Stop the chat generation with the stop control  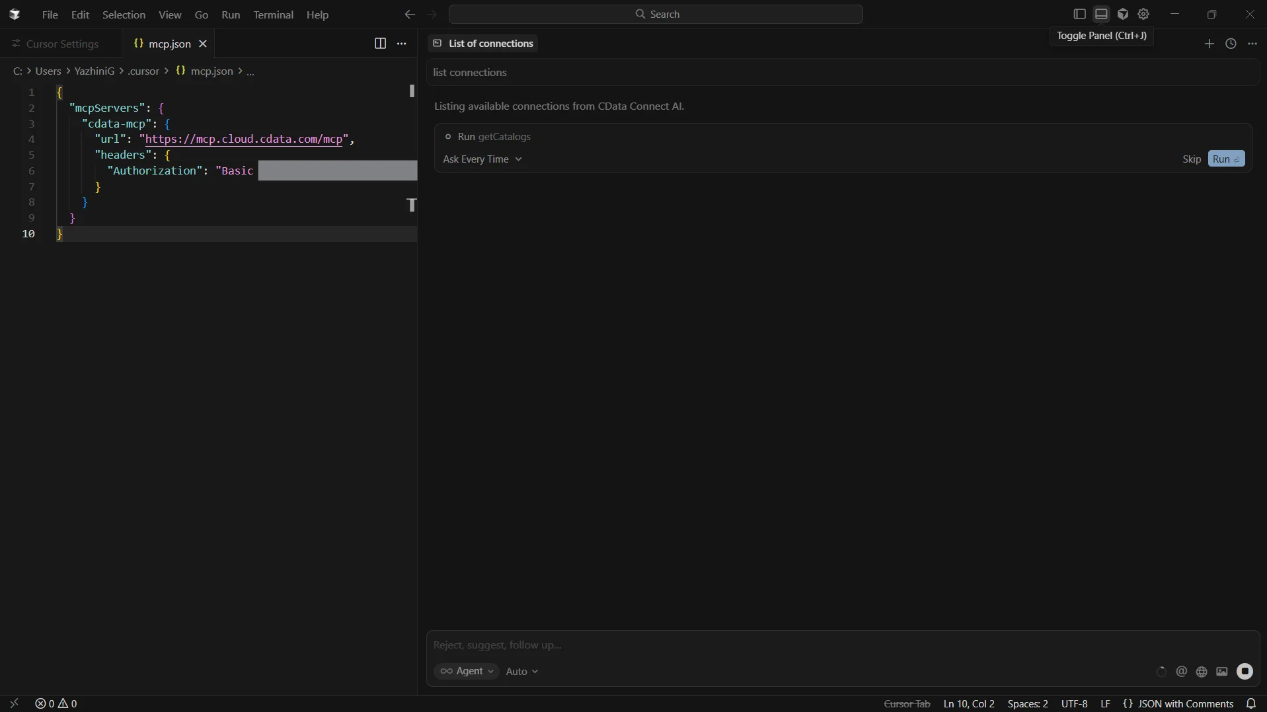pos(1246,672)
